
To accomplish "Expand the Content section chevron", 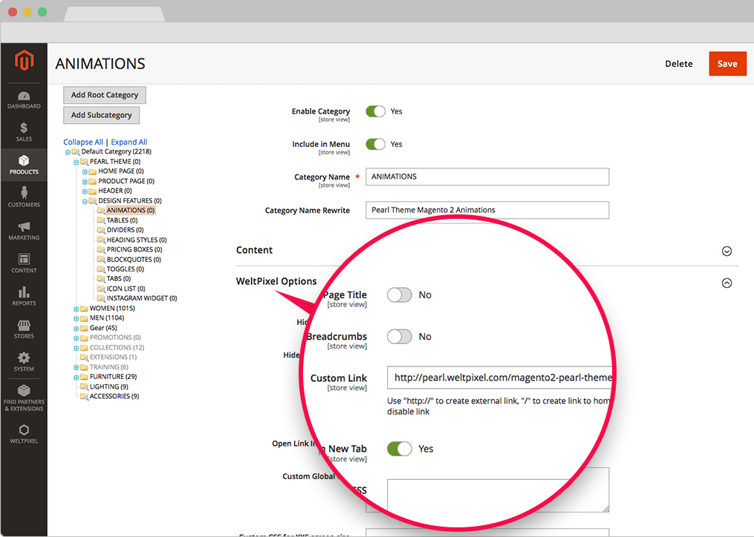I will point(727,251).
